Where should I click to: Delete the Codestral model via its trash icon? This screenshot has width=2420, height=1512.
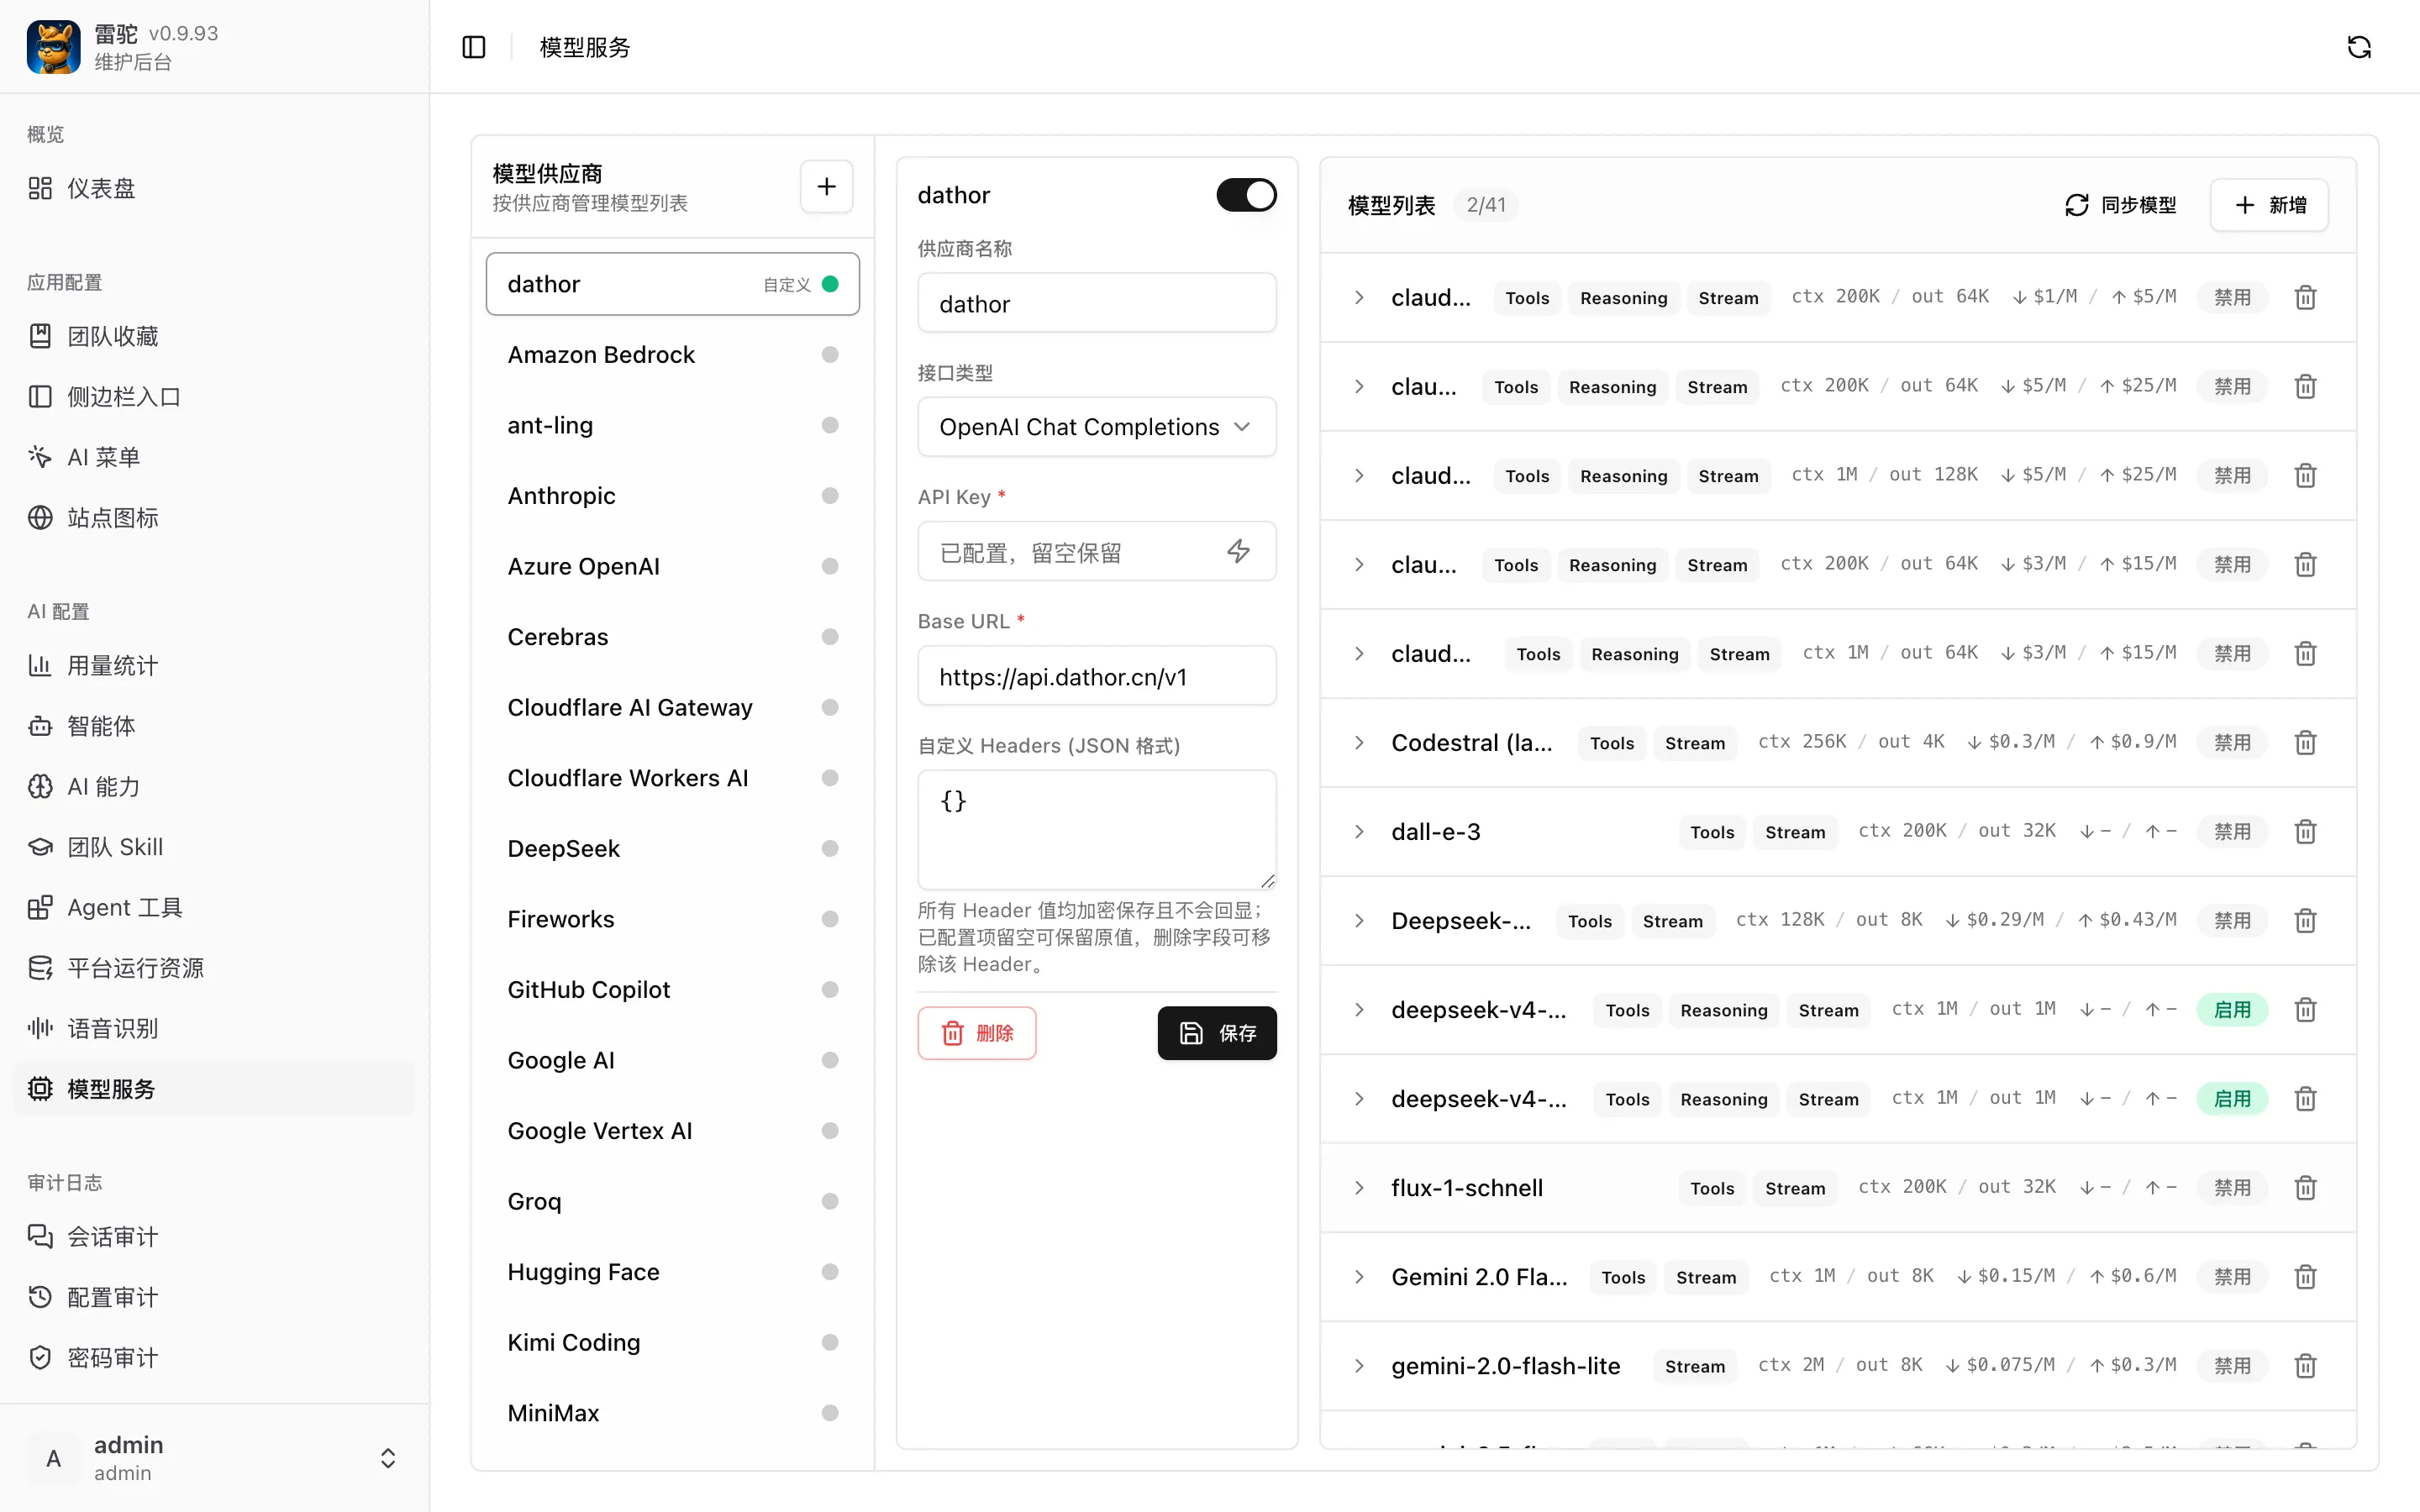2305,743
